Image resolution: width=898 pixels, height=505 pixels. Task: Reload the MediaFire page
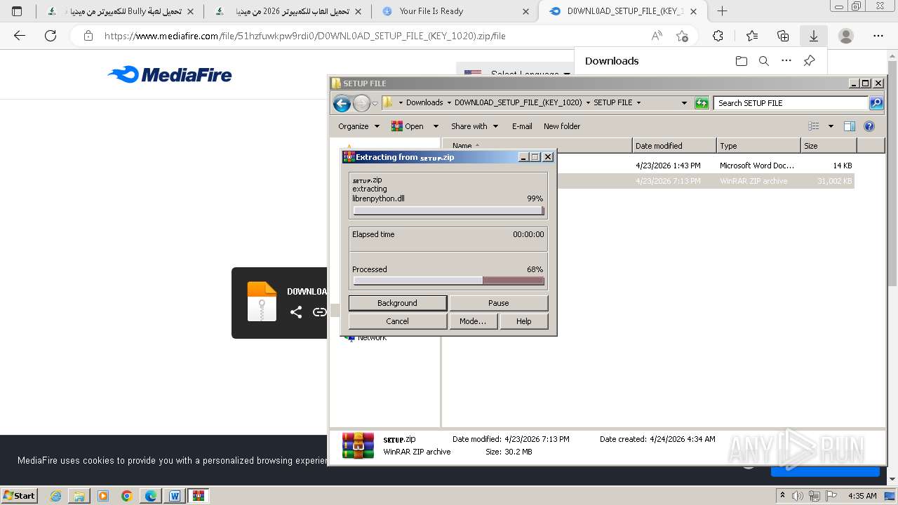click(51, 36)
